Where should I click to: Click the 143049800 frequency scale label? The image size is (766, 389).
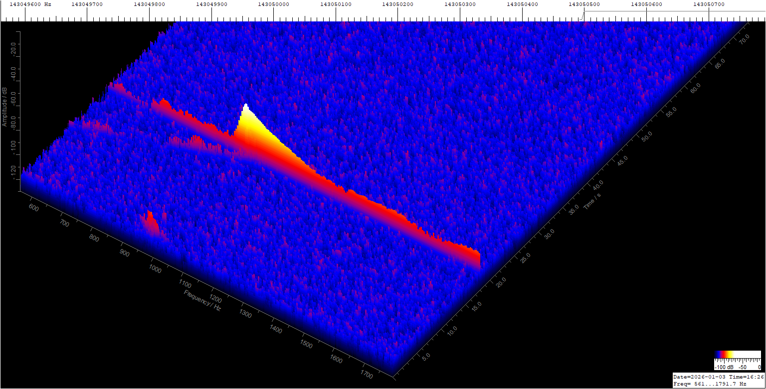click(x=149, y=4)
